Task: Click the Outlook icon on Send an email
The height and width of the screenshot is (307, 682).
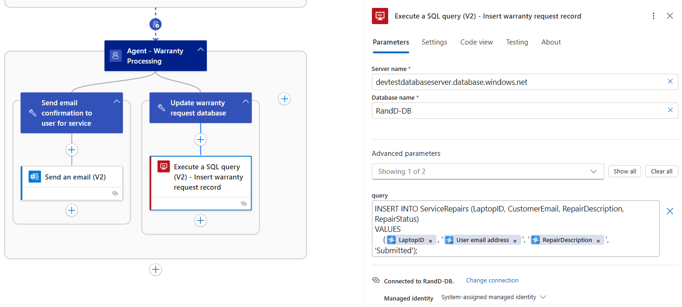Action: [x=34, y=177]
